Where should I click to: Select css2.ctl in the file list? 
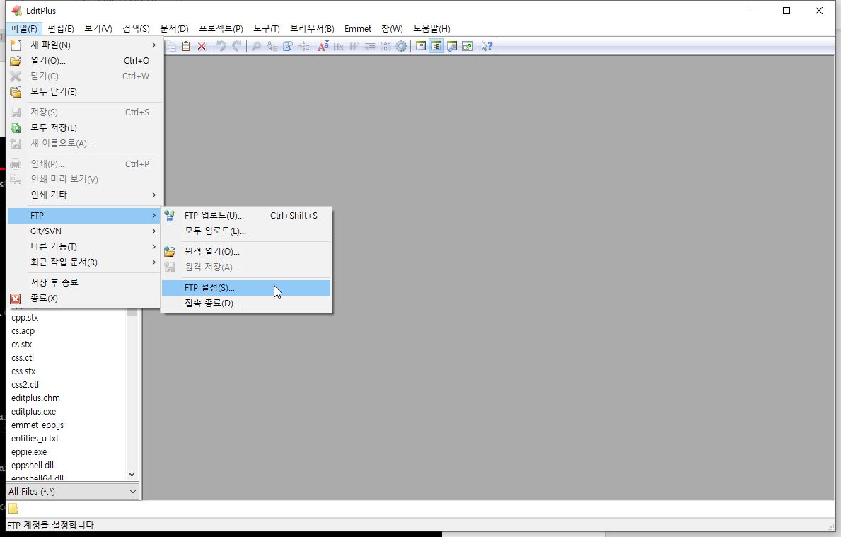click(x=25, y=385)
